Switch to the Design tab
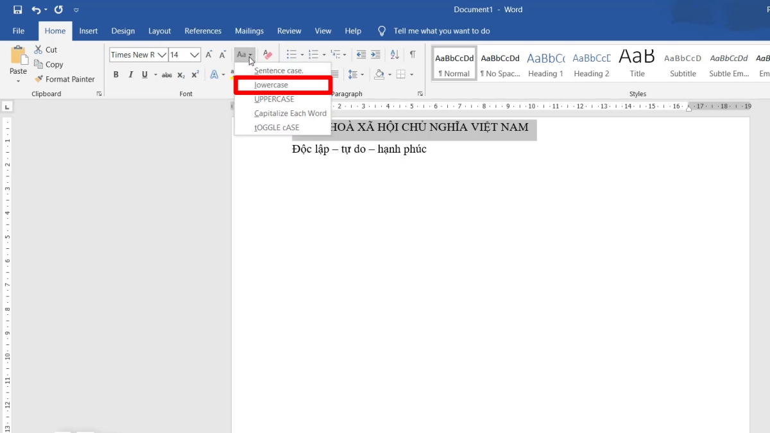The image size is (770, 433). tap(123, 31)
